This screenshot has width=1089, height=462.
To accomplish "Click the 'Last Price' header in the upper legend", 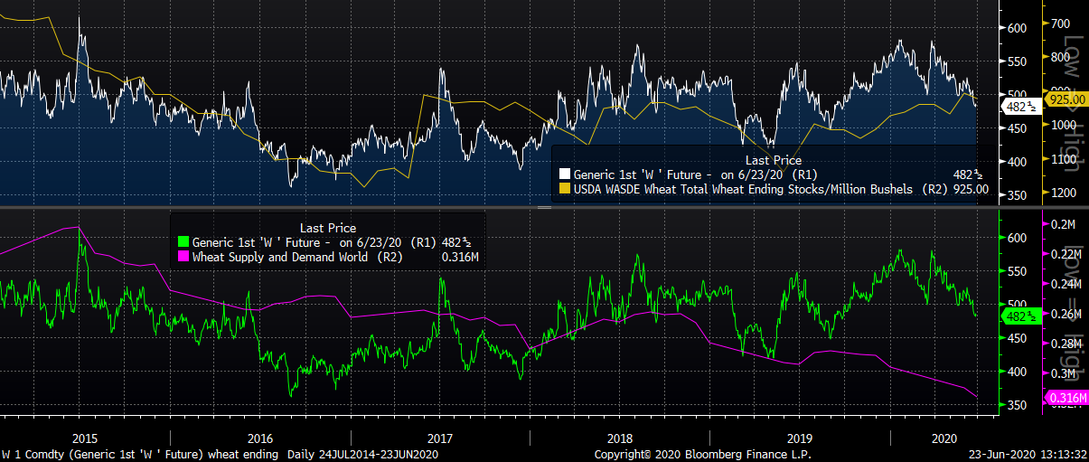I will click(773, 161).
